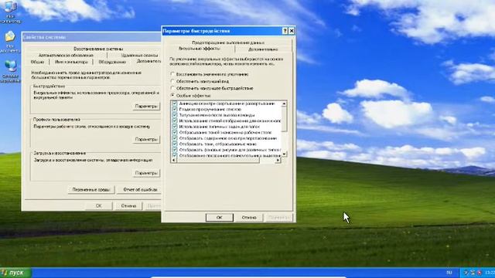Click the taskbar clock
Image resolution: width=495 pixels, height=278 pixels.
tap(490, 273)
